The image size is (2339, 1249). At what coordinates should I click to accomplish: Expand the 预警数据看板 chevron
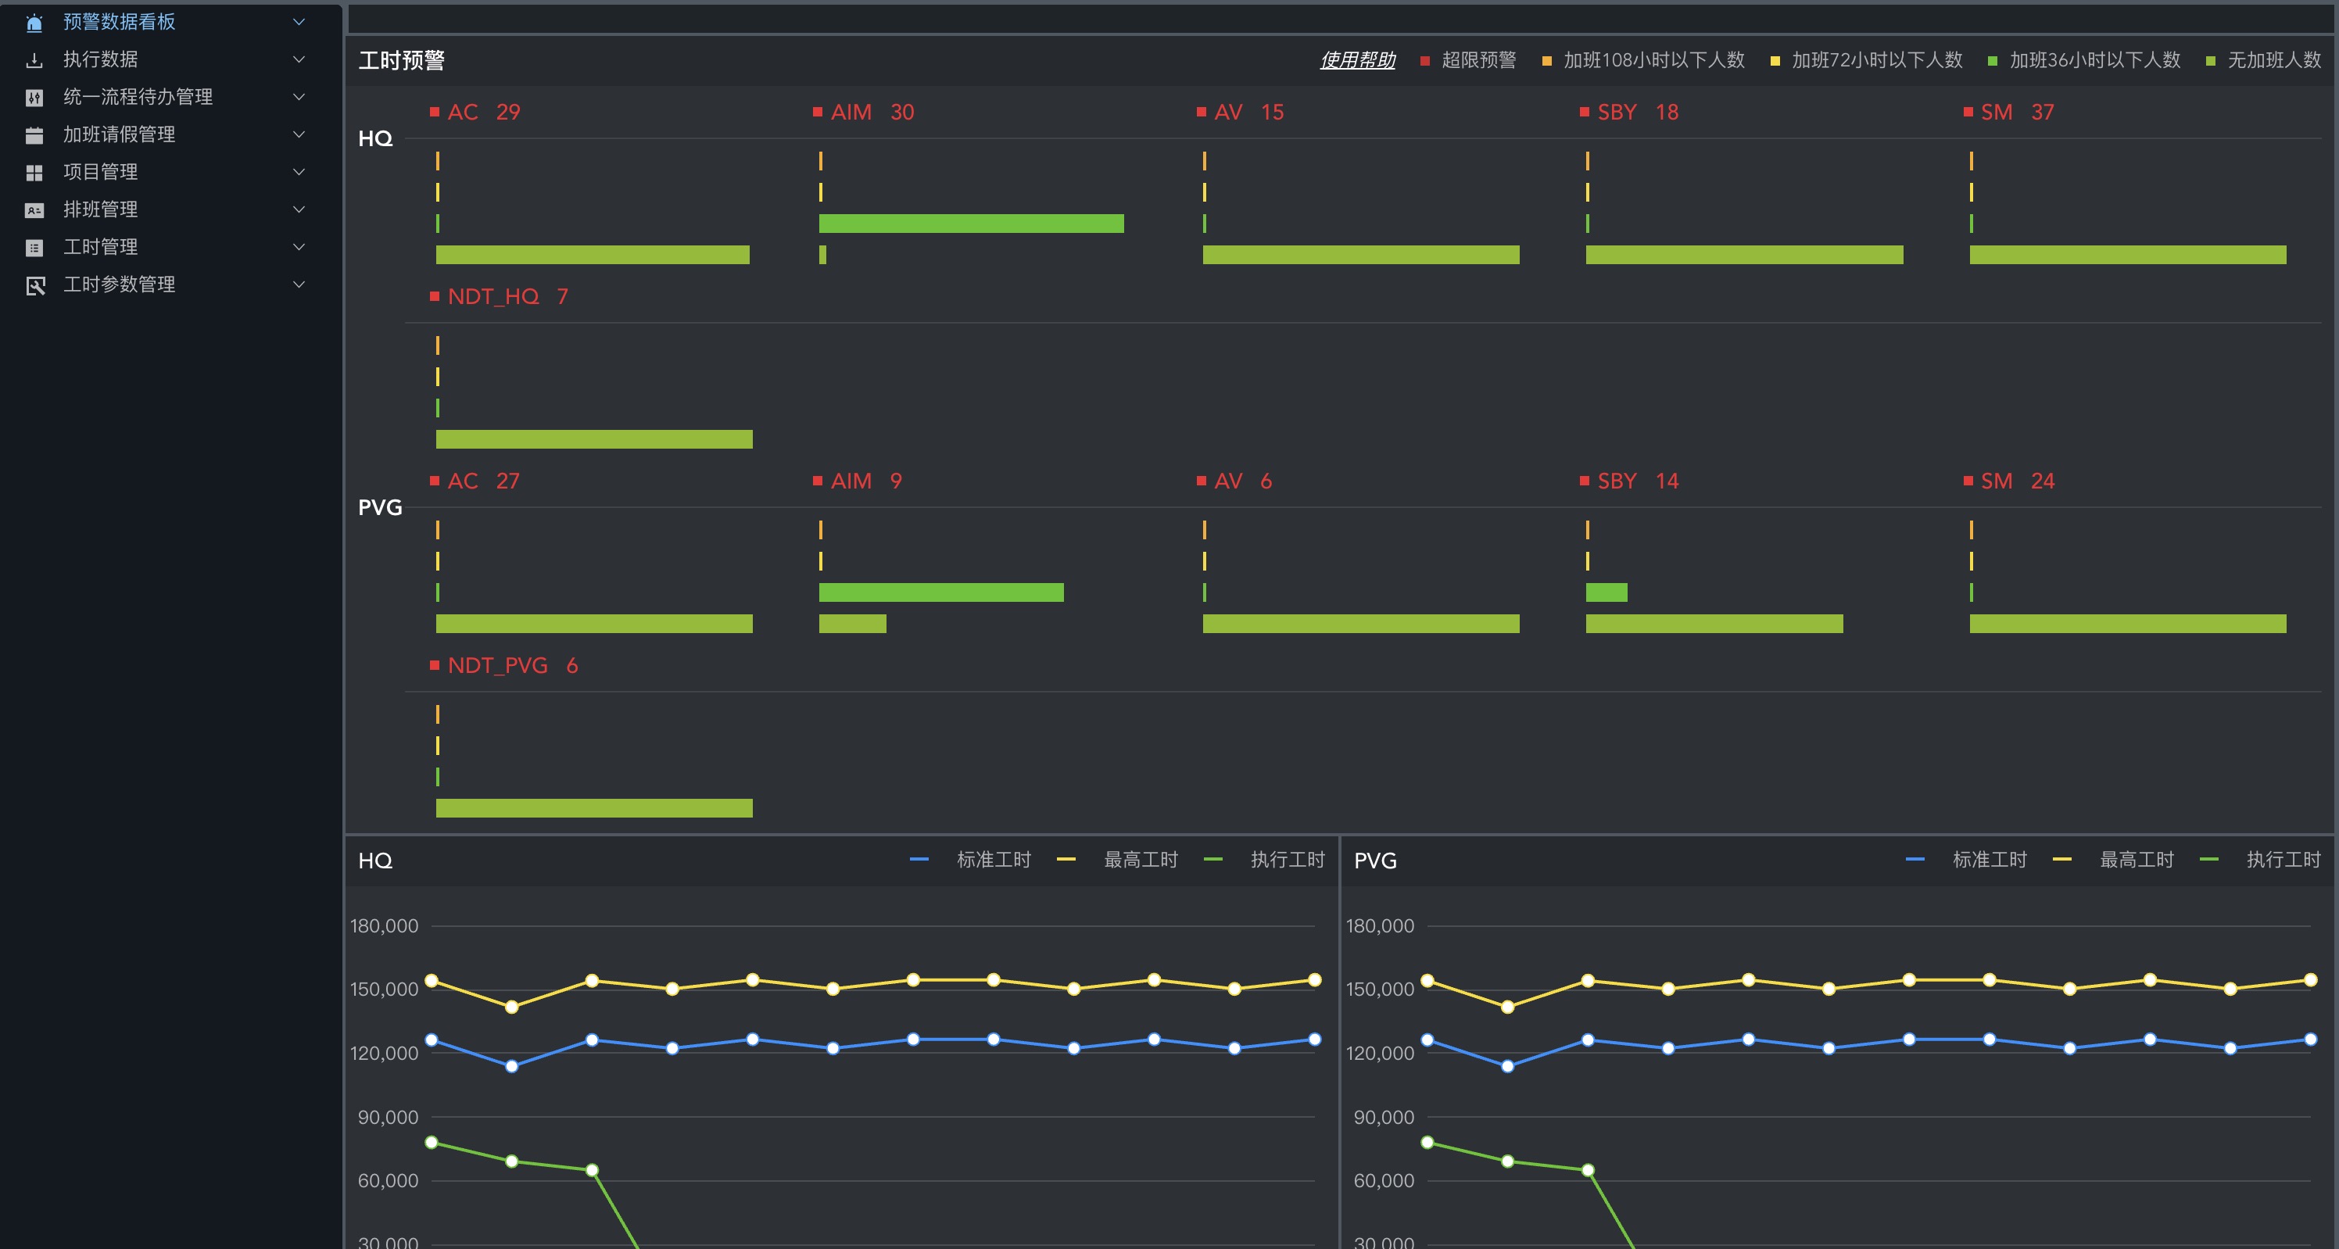coord(299,22)
